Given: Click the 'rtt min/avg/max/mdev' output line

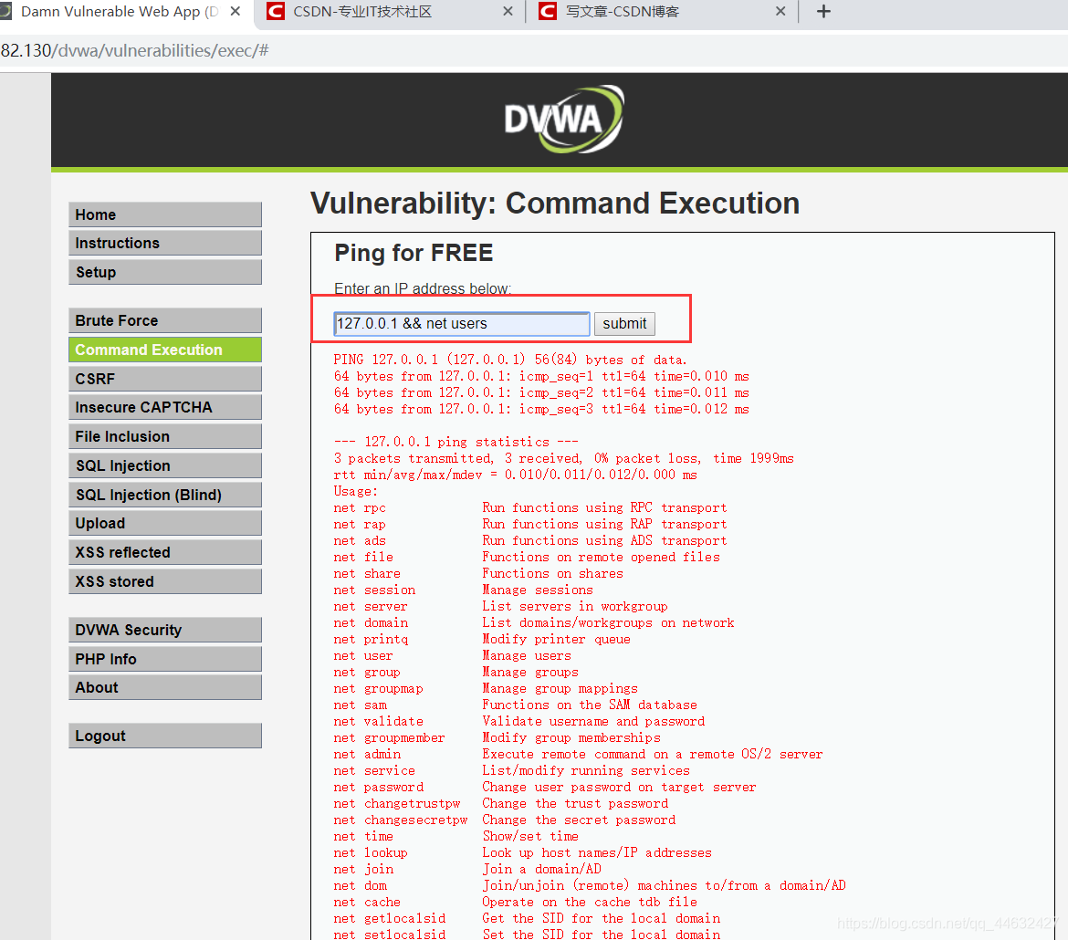Looking at the screenshot, I should click(515, 475).
